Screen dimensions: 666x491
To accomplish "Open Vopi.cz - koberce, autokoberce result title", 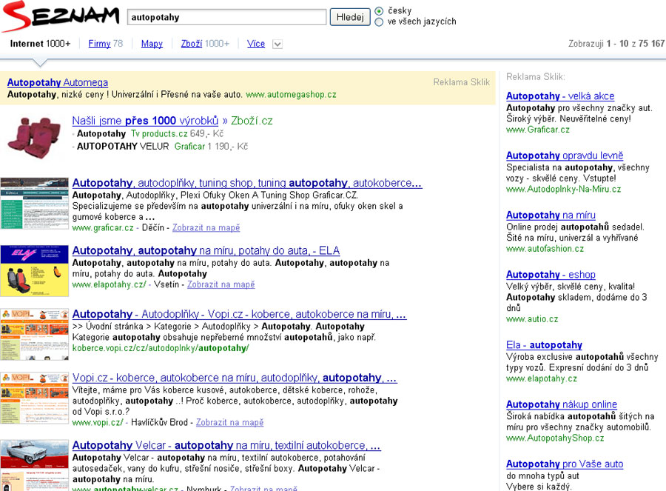I will click(x=235, y=378).
